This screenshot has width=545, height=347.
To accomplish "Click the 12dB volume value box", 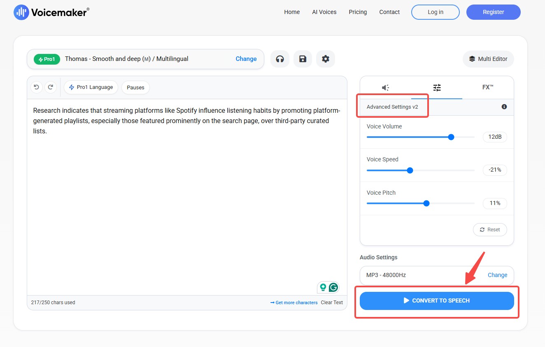I will [495, 137].
